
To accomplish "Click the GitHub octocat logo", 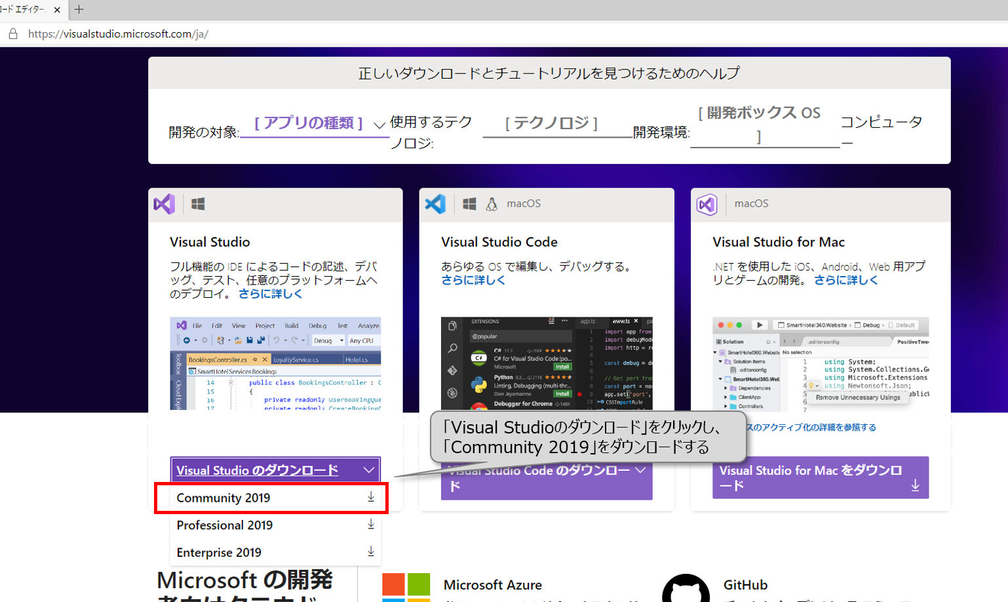I will pos(686,588).
